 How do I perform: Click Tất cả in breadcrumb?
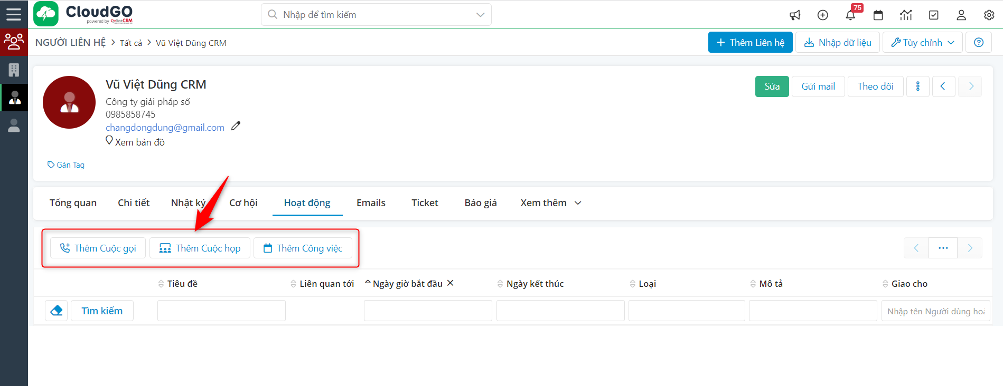(130, 43)
